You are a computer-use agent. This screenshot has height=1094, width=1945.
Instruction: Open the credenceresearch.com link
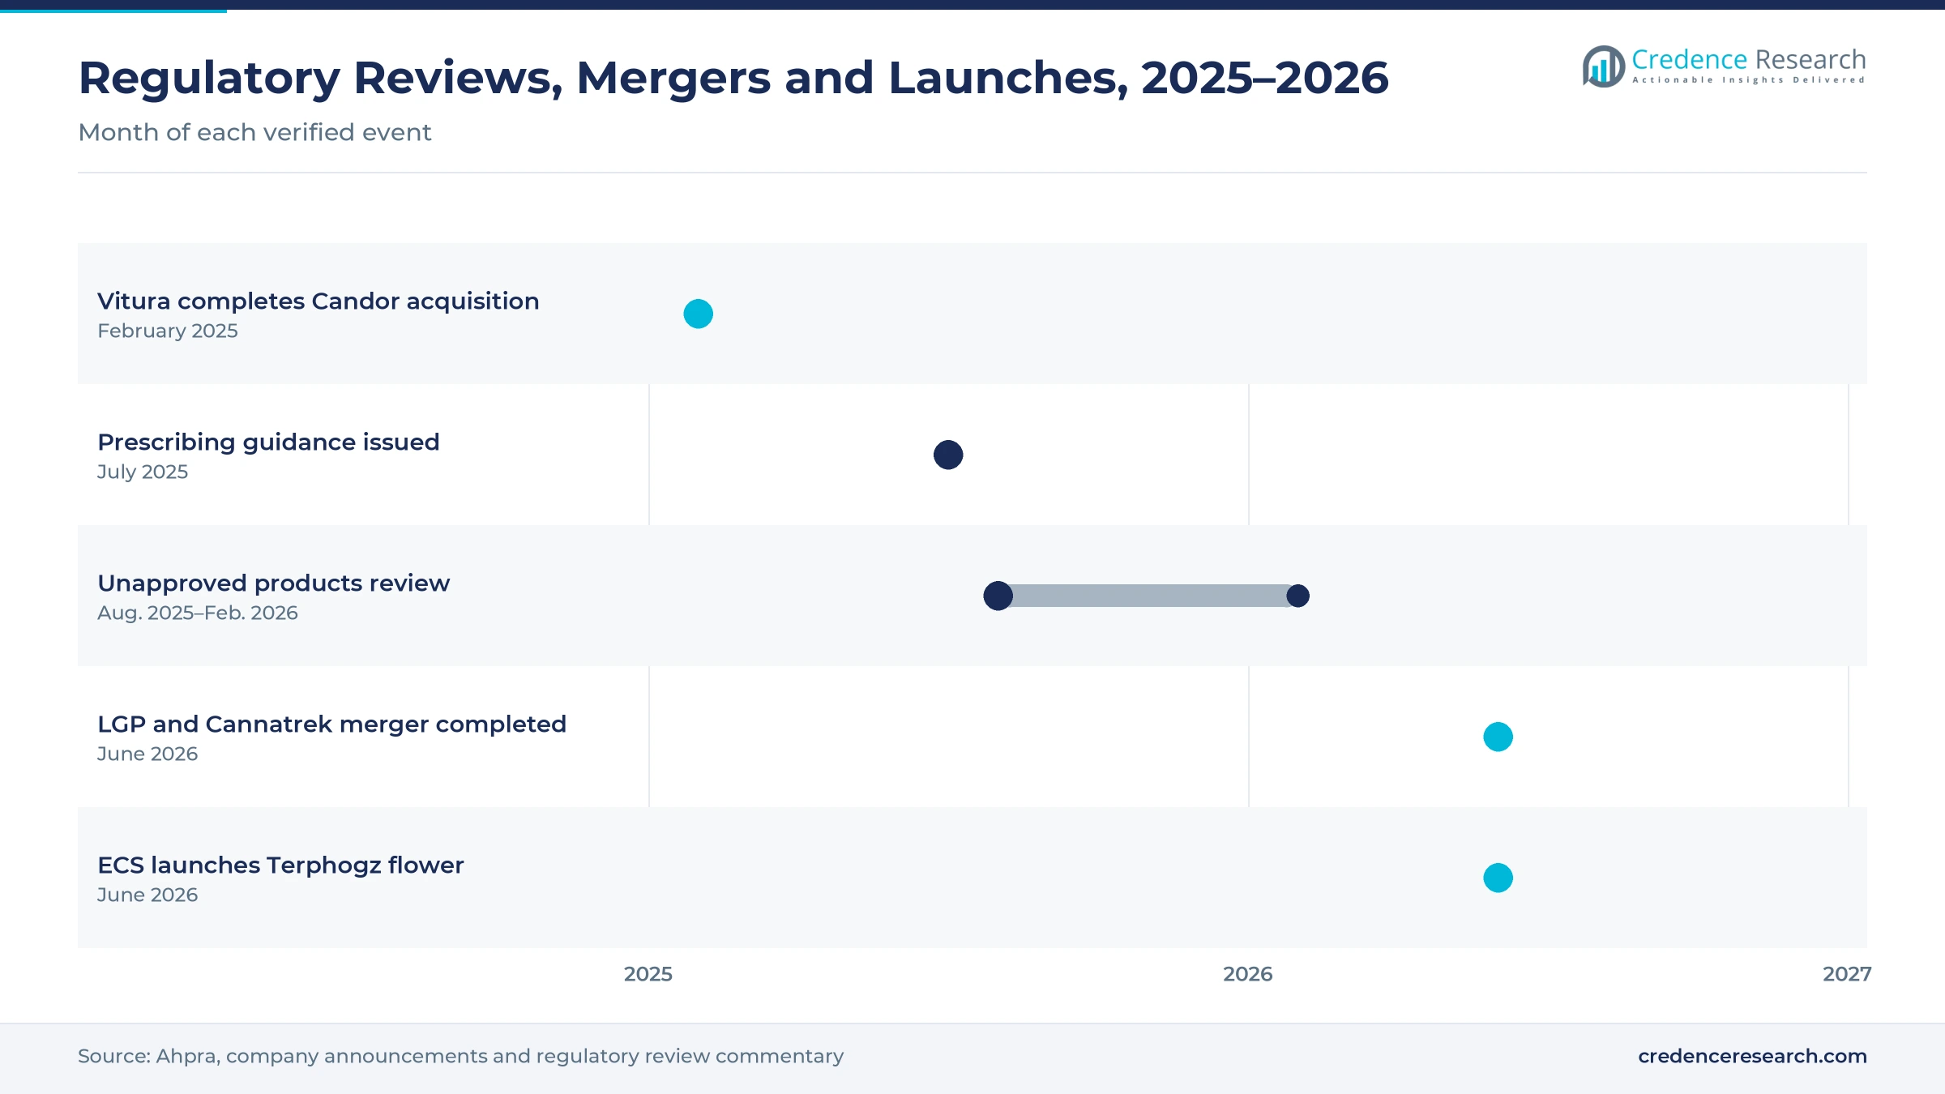1752,1056
